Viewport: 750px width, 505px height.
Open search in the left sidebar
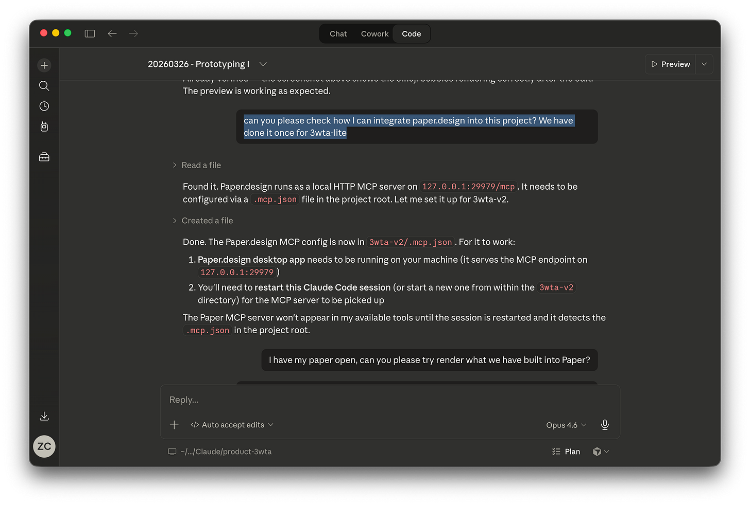click(x=44, y=86)
